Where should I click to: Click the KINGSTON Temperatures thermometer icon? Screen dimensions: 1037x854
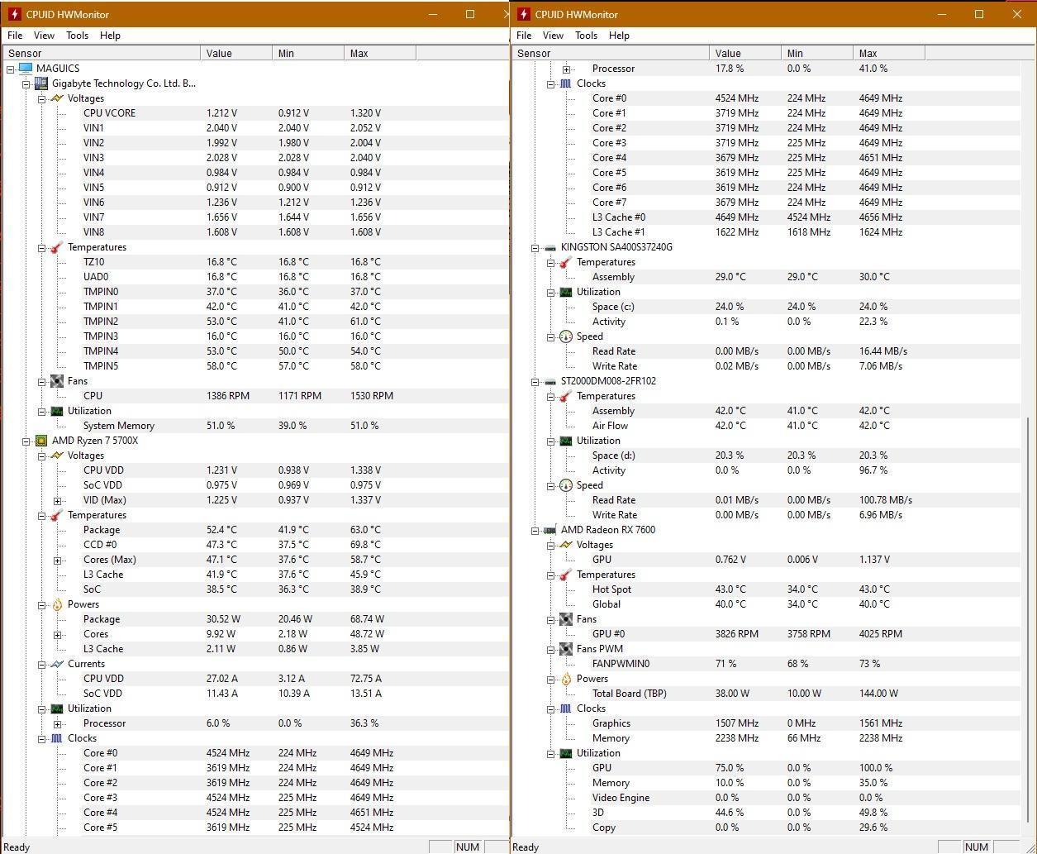(x=565, y=262)
